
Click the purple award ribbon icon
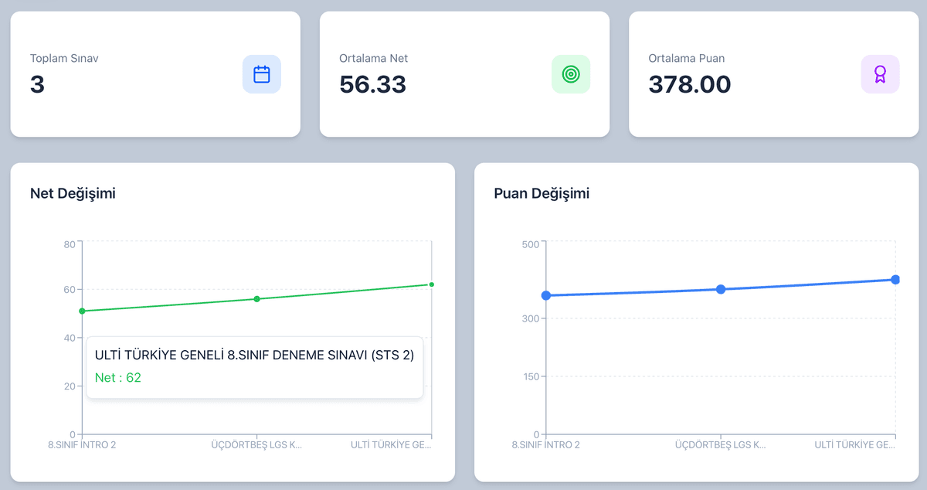click(x=880, y=74)
